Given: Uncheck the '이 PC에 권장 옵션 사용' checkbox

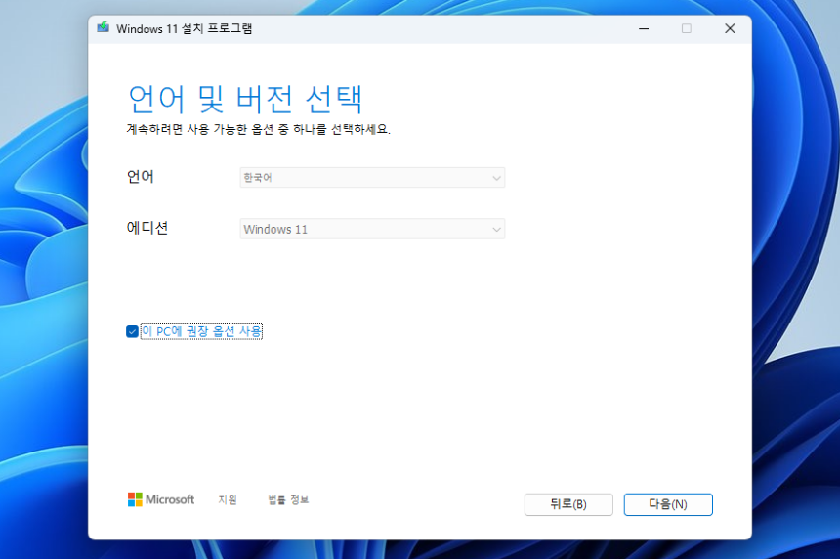Looking at the screenshot, I should coord(132,331).
